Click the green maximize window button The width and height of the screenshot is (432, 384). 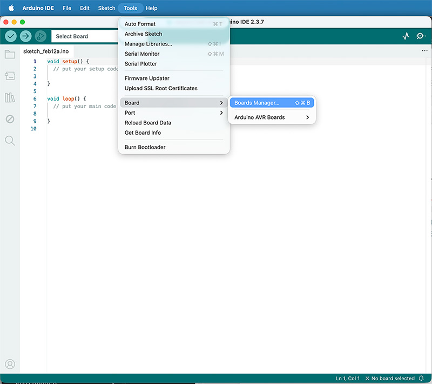coord(22,22)
